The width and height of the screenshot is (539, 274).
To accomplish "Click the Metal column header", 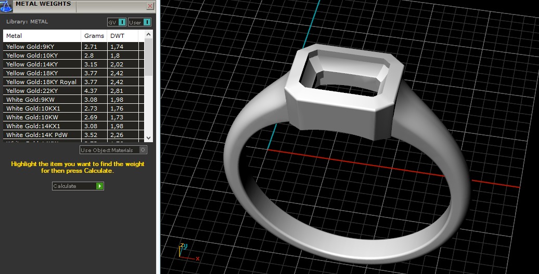I will pos(42,36).
